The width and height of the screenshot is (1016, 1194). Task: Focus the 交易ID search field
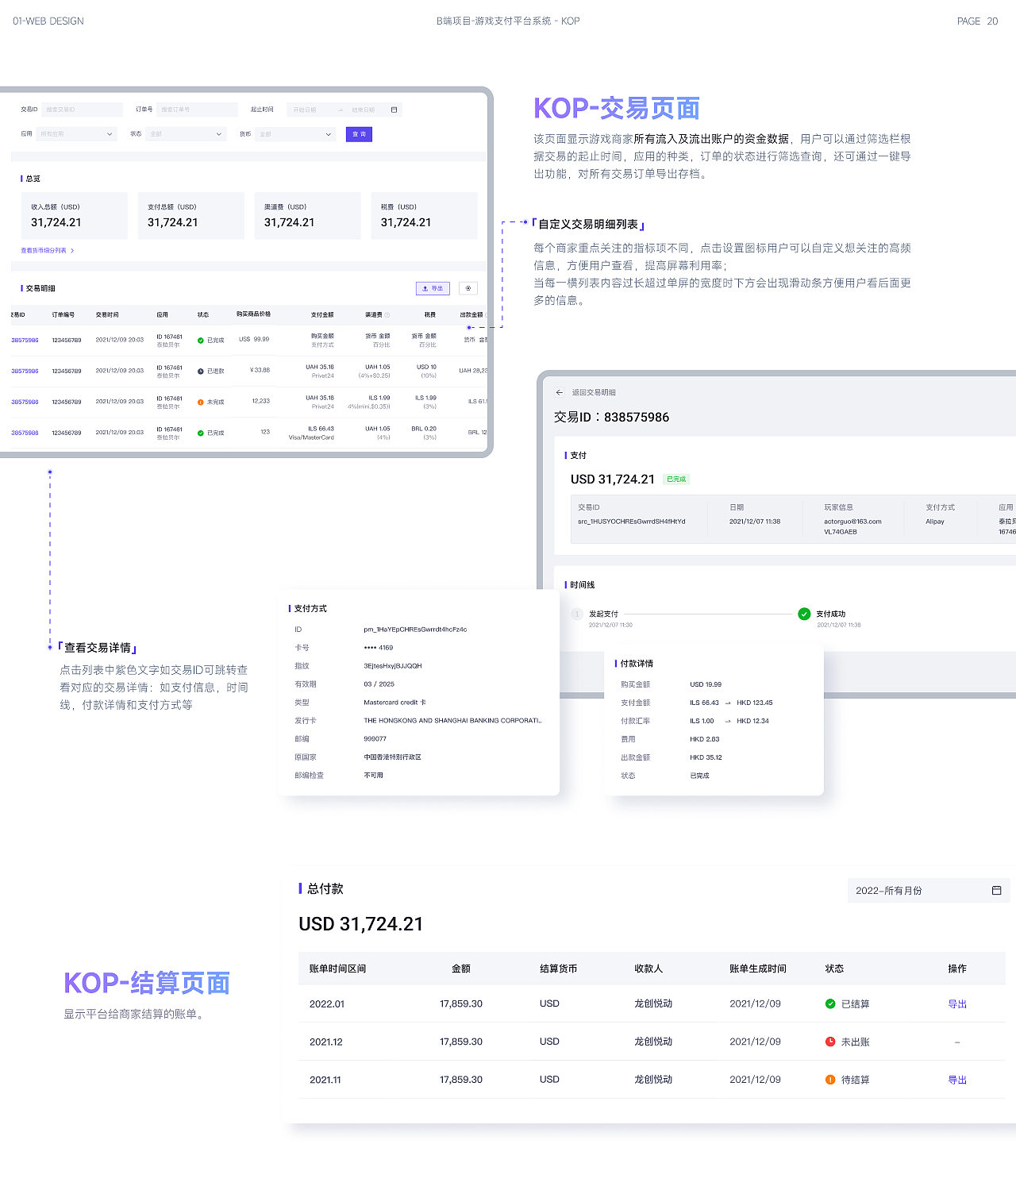(83, 110)
